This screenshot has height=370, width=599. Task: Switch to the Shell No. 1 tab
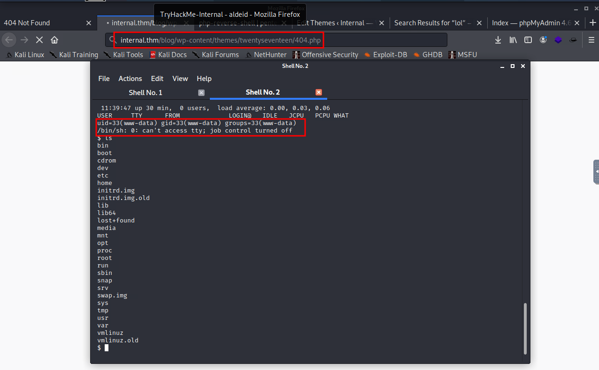click(146, 93)
